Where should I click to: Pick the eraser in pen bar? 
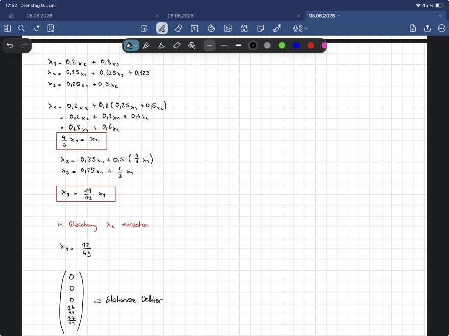[177, 45]
